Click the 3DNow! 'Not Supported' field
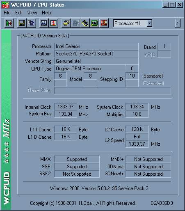Screen dimensions: 185x211 click(x=148, y=167)
